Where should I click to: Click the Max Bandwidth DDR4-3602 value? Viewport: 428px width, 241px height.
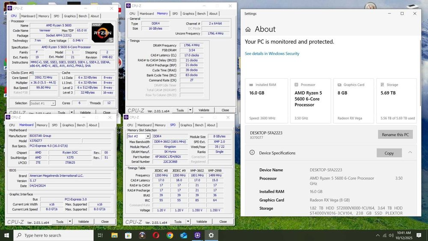(170, 142)
